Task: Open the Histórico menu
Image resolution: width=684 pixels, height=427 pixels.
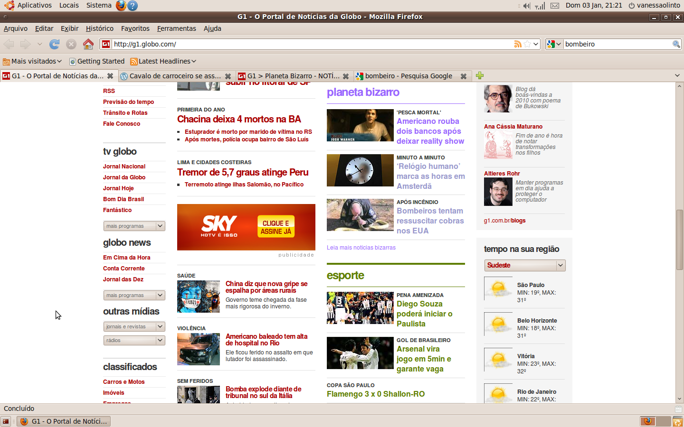Action: [100, 28]
